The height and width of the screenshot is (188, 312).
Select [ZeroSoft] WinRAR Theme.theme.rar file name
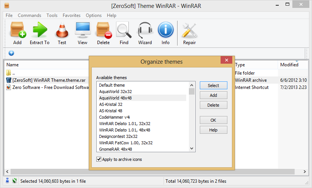coord(49,80)
